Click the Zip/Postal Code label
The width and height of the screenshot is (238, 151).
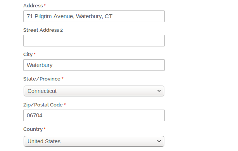pos(43,105)
